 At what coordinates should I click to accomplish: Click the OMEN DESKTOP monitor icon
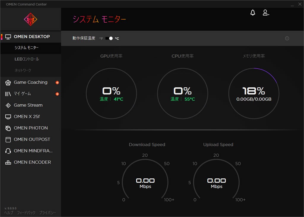tap(8, 37)
